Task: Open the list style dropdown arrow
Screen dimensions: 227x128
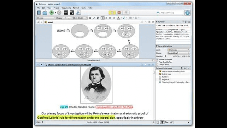Action: (x=139, y=18)
